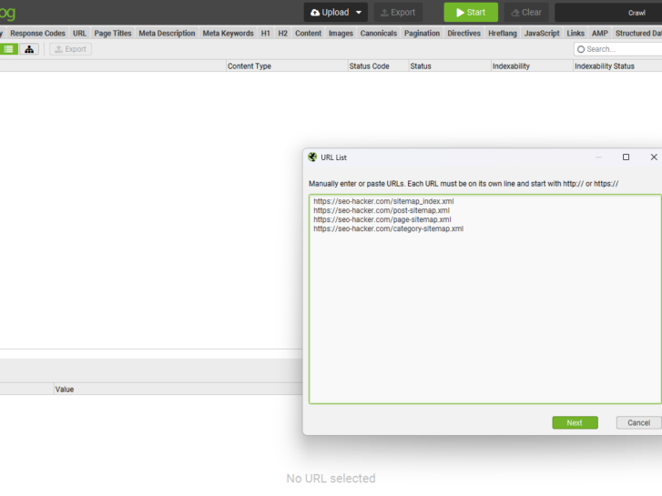The height and width of the screenshot is (496, 662).
Task: Click the Crawl progress bar
Action: (x=608, y=13)
